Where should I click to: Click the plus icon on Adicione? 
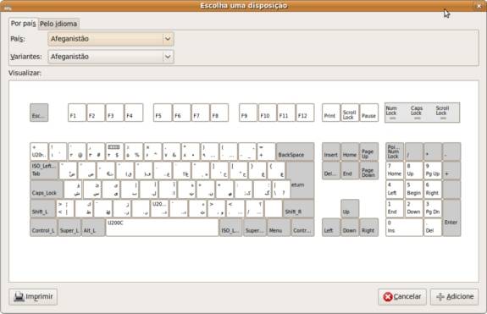(x=440, y=297)
